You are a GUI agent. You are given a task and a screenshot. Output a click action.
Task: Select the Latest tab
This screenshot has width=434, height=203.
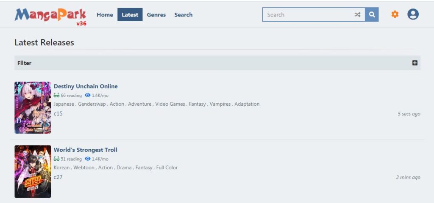(130, 15)
